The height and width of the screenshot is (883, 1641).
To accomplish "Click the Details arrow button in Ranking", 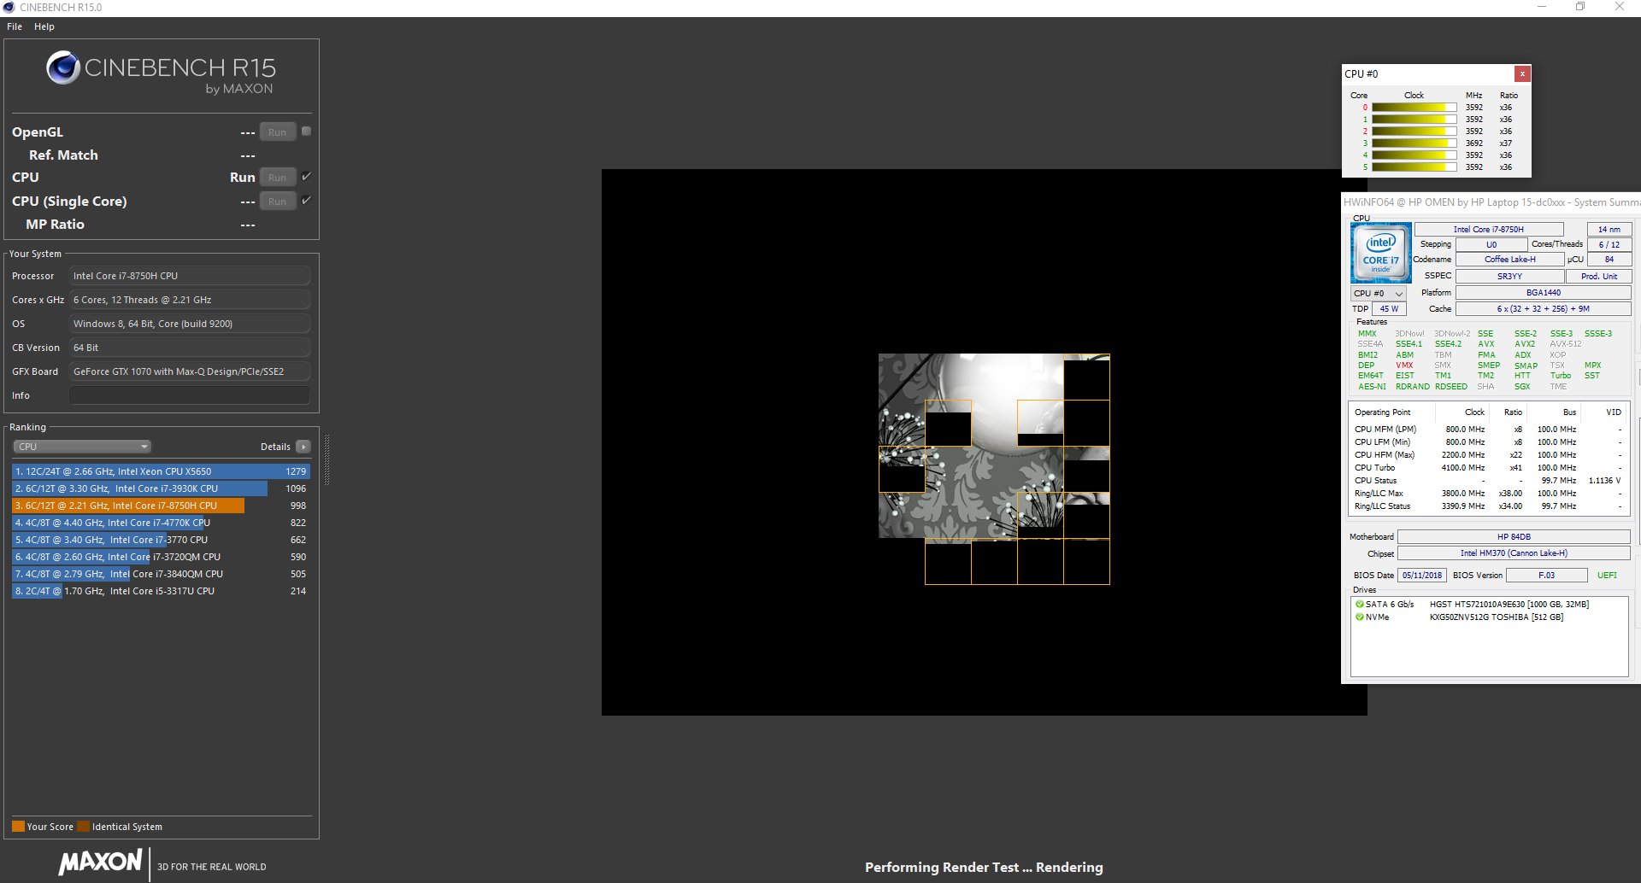I will pyautogui.click(x=303, y=447).
